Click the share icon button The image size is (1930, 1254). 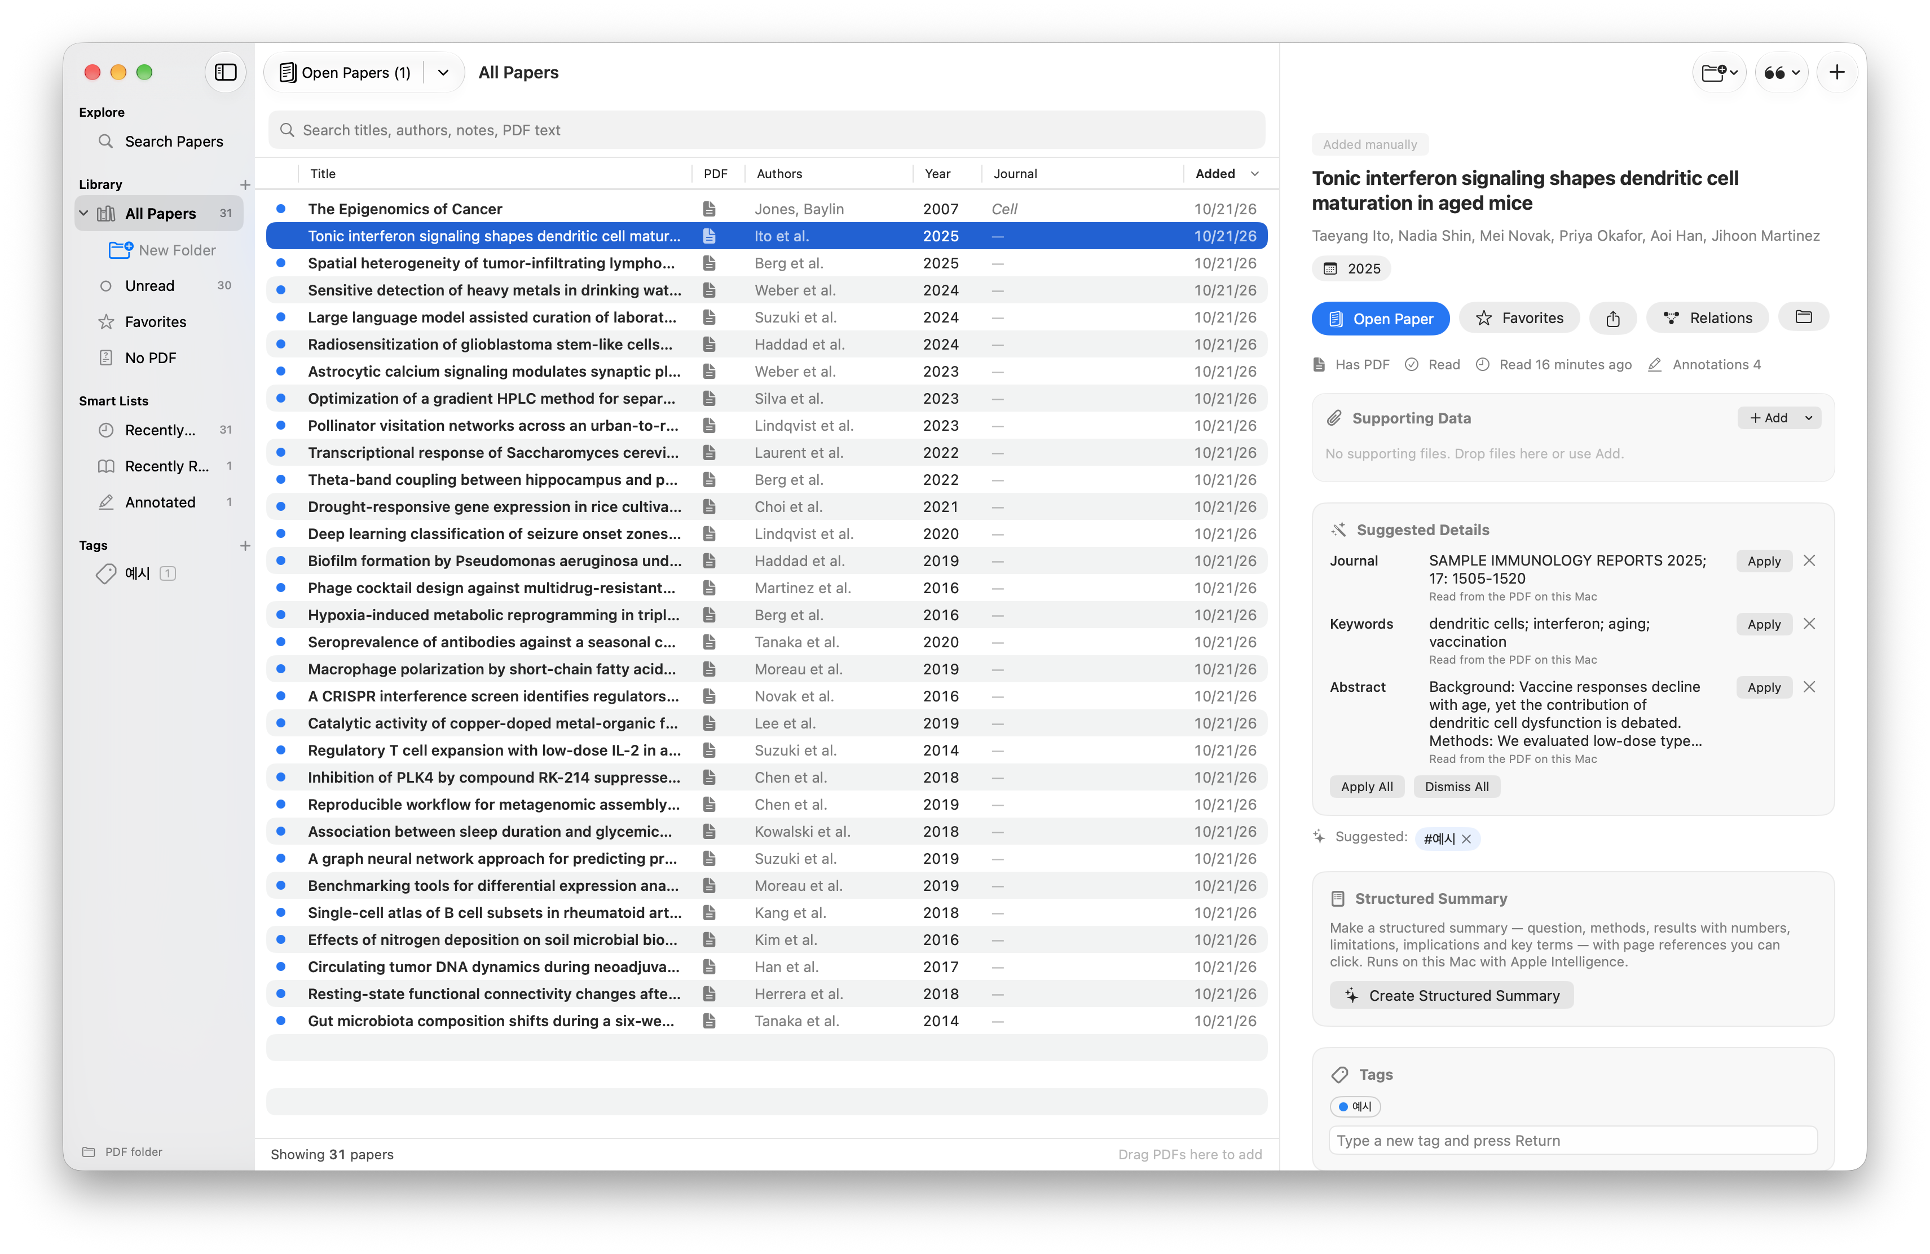tap(1612, 318)
